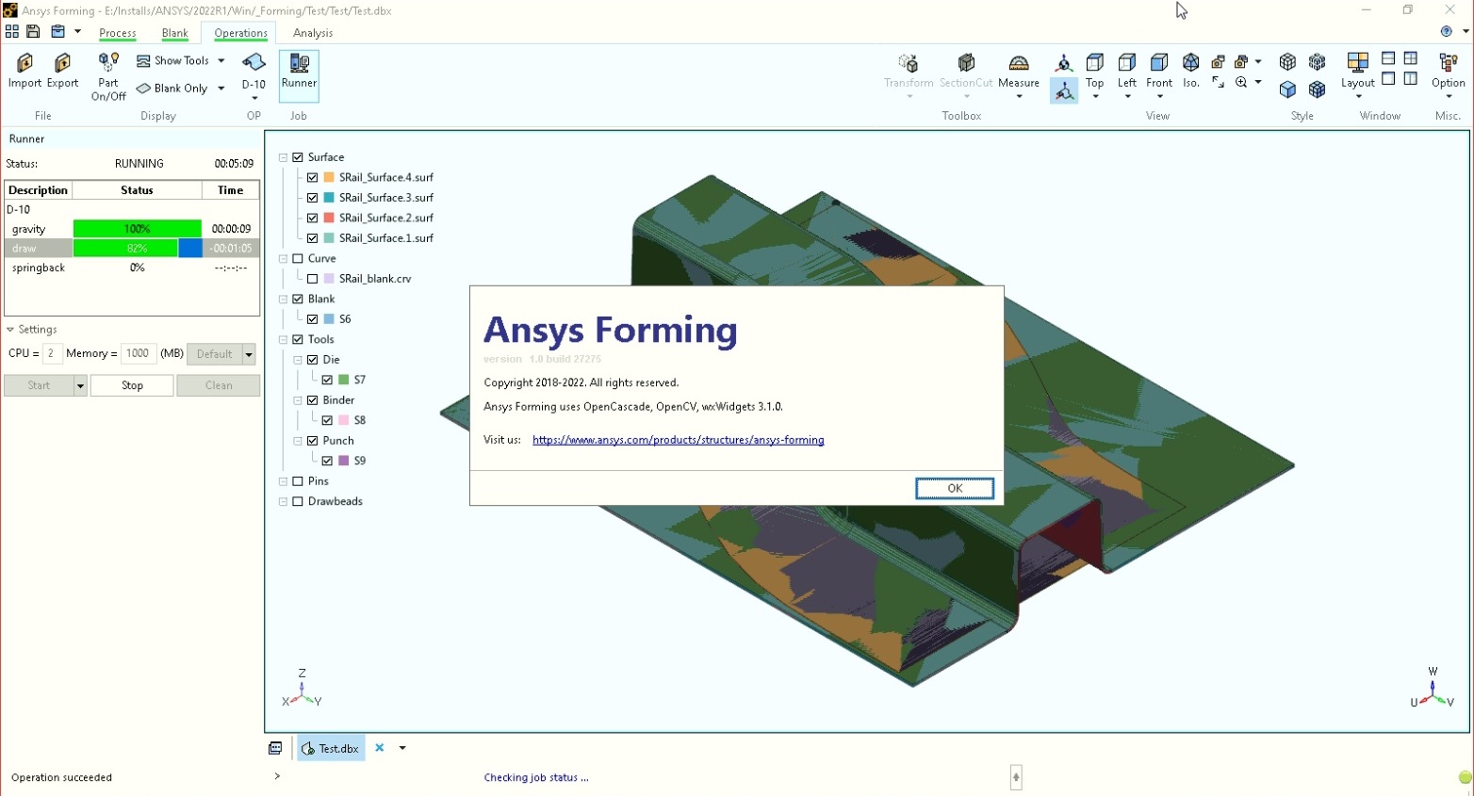Click the CPU input field

(53, 353)
